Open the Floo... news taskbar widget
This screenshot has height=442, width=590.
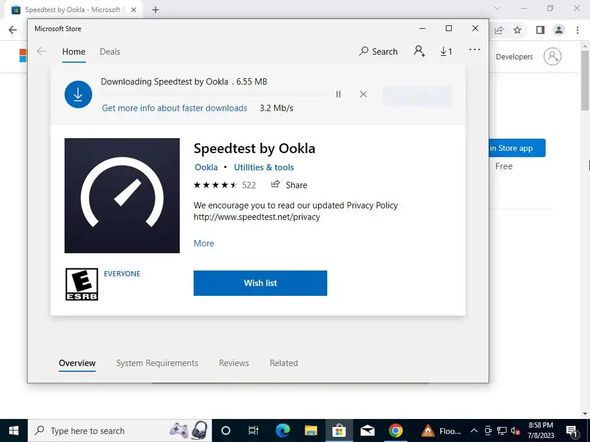tap(441, 430)
